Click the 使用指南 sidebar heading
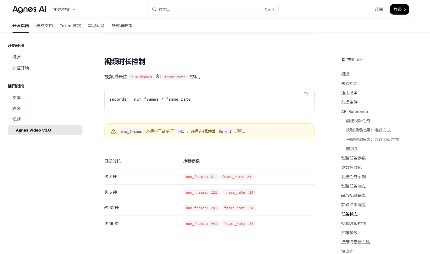Image resolution: width=430 pixels, height=254 pixels. (16, 86)
